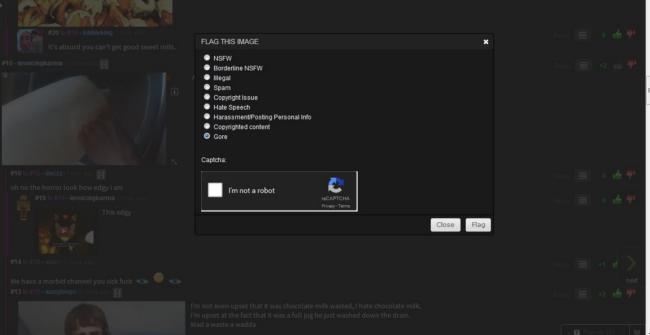650x335 pixels.
Task: Play the video thumbnail in comment #19
Action: tap(65, 231)
